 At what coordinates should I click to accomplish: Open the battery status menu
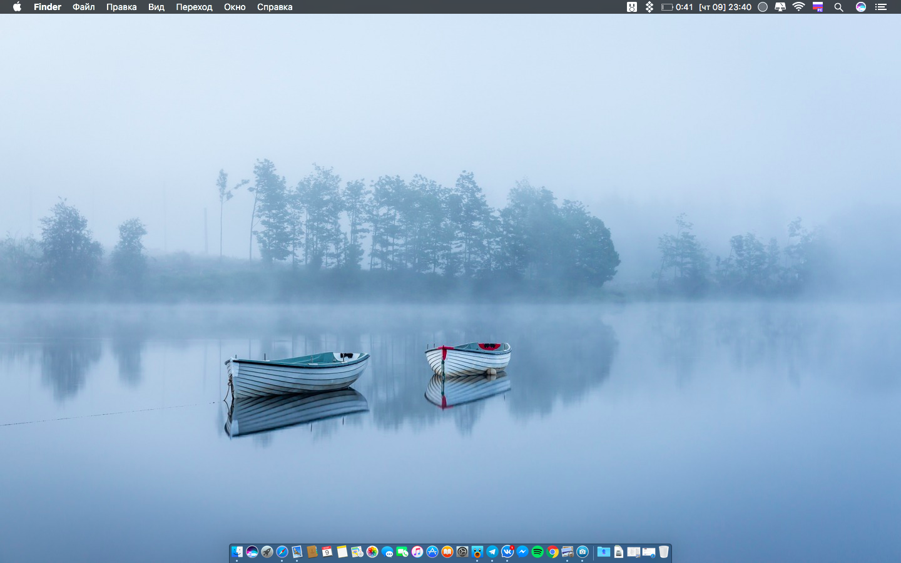pos(667,7)
